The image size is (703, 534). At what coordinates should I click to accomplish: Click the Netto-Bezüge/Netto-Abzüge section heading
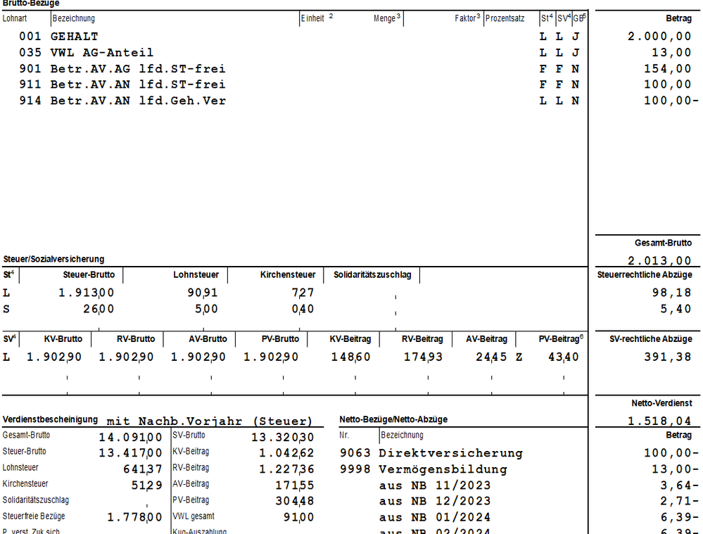393,419
